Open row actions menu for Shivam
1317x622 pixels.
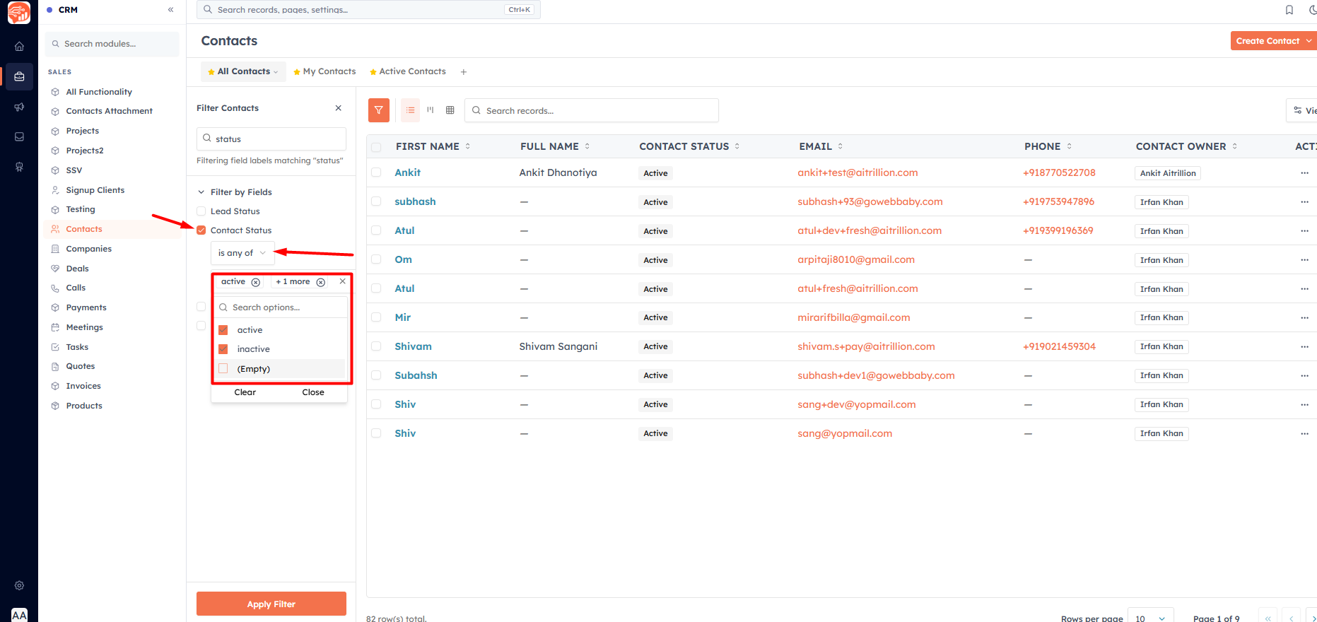tap(1304, 347)
